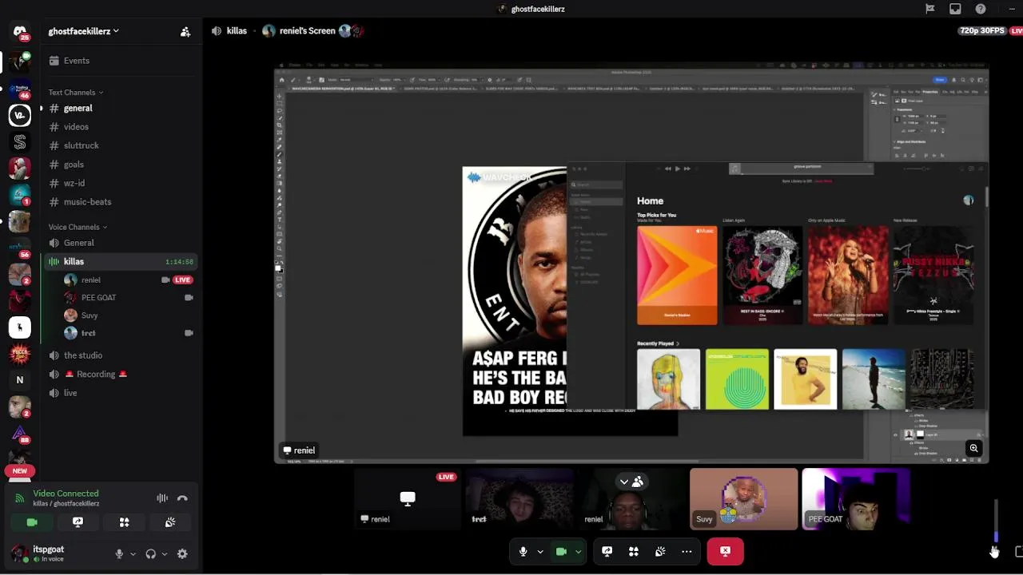Click magnifier zoom icon on the stream

[973, 449]
